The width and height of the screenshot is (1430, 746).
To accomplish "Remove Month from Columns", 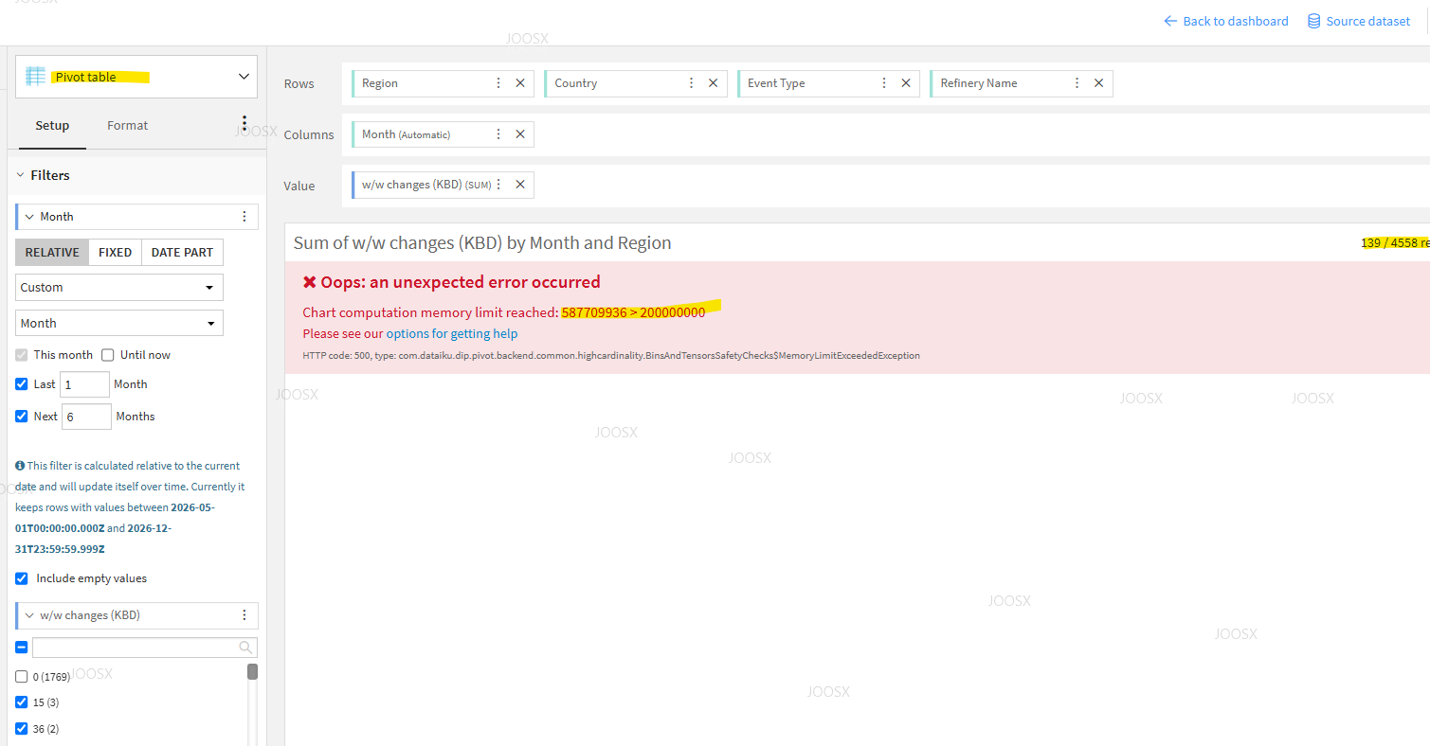I will tap(520, 134).
